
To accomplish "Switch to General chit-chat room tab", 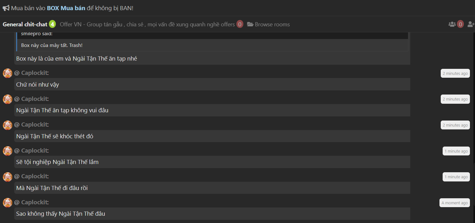I will (x=25, y=24).
